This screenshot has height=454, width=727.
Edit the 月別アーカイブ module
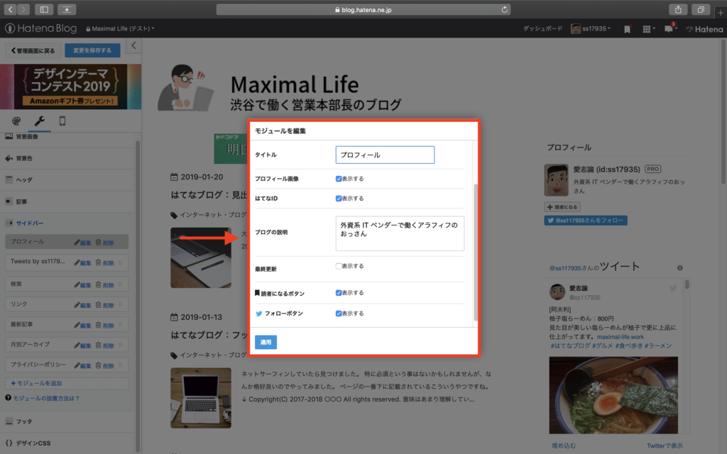pos(82,345)
